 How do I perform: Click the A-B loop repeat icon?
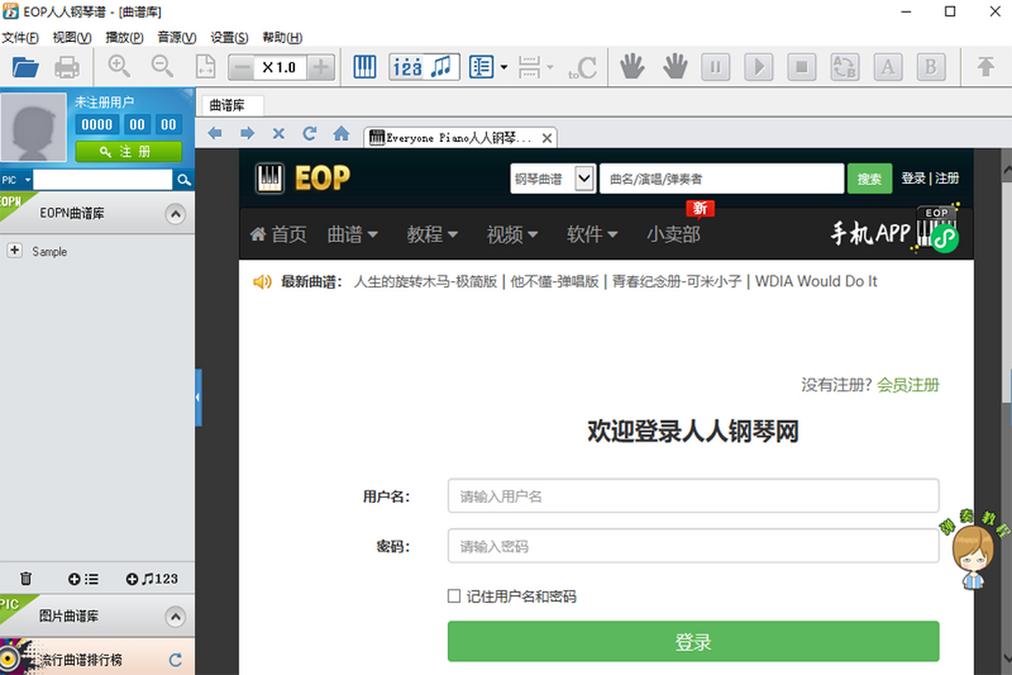[844, 67]
